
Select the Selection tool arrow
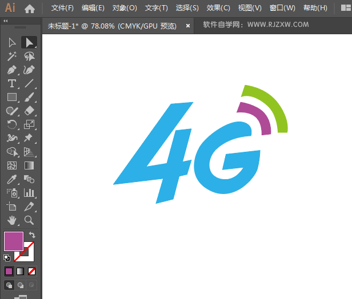12,43
